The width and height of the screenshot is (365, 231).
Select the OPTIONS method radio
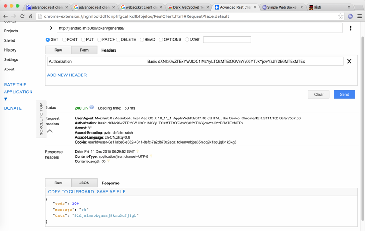161,40
